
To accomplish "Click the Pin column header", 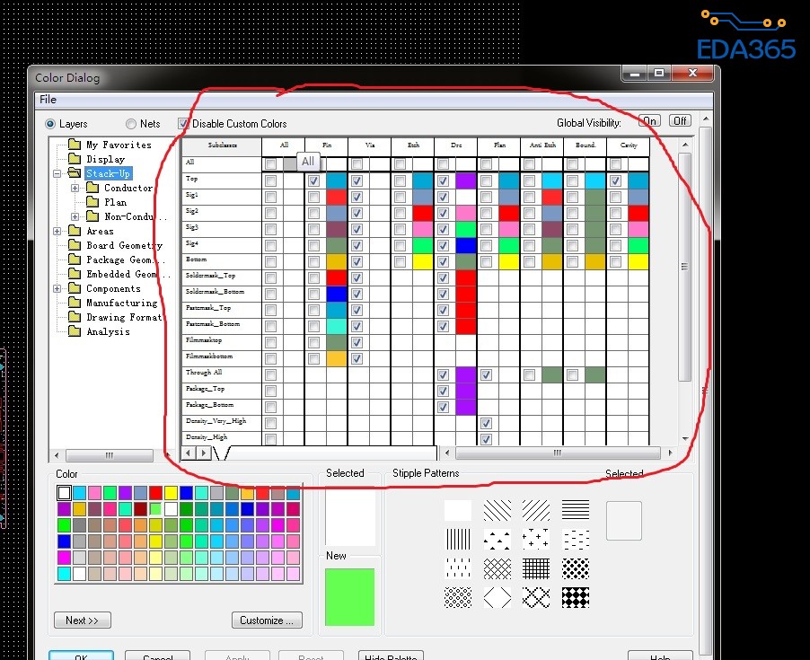I will pos(327,145).
